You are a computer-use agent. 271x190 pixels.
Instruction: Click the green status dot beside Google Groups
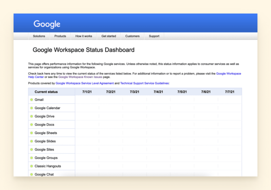31,158
